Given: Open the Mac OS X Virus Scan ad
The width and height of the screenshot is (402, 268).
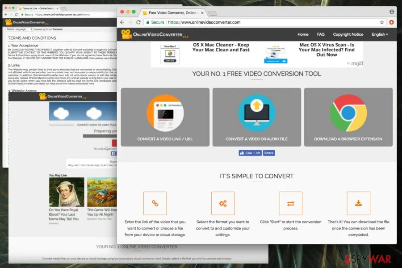Looking at the screenshot, I should point(327,50).
